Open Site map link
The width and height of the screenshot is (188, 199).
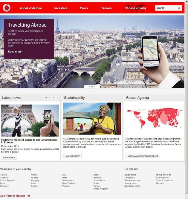pos(160,183)
